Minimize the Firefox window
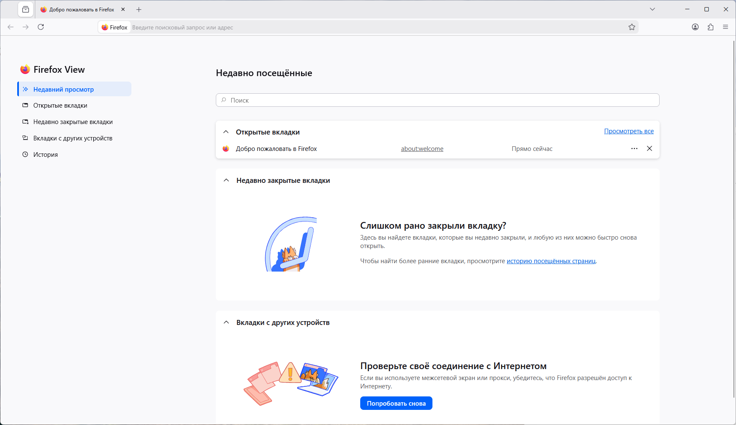Viewport: 736px width, 425px height. pyautogui.click(x=687, y=9)
